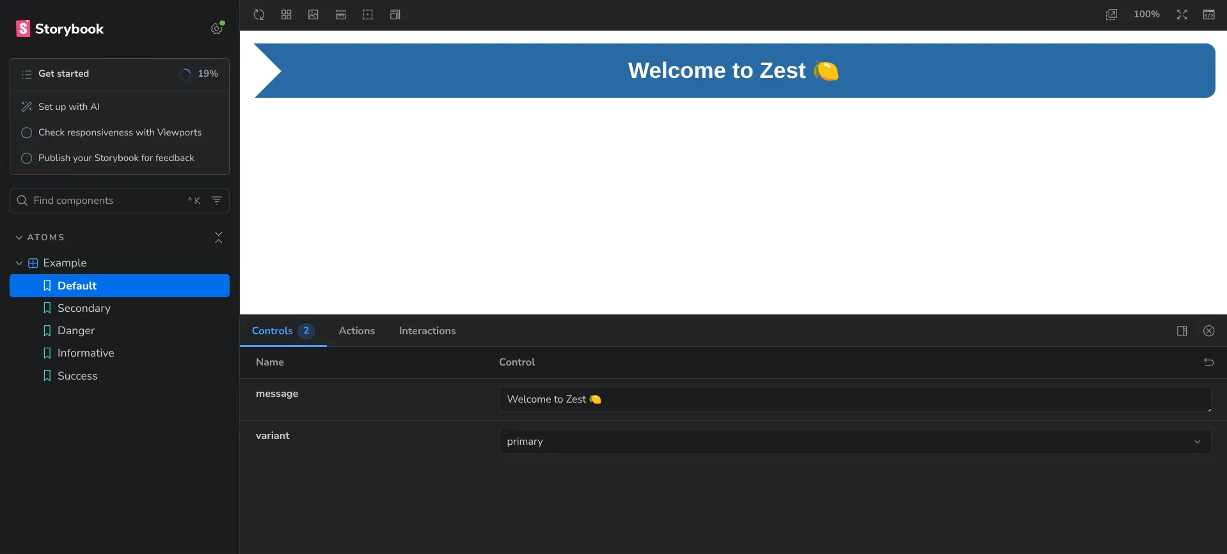1227x554 pixels.
Task: Click the Storybook logo
Action: click(x=59, y=29)
